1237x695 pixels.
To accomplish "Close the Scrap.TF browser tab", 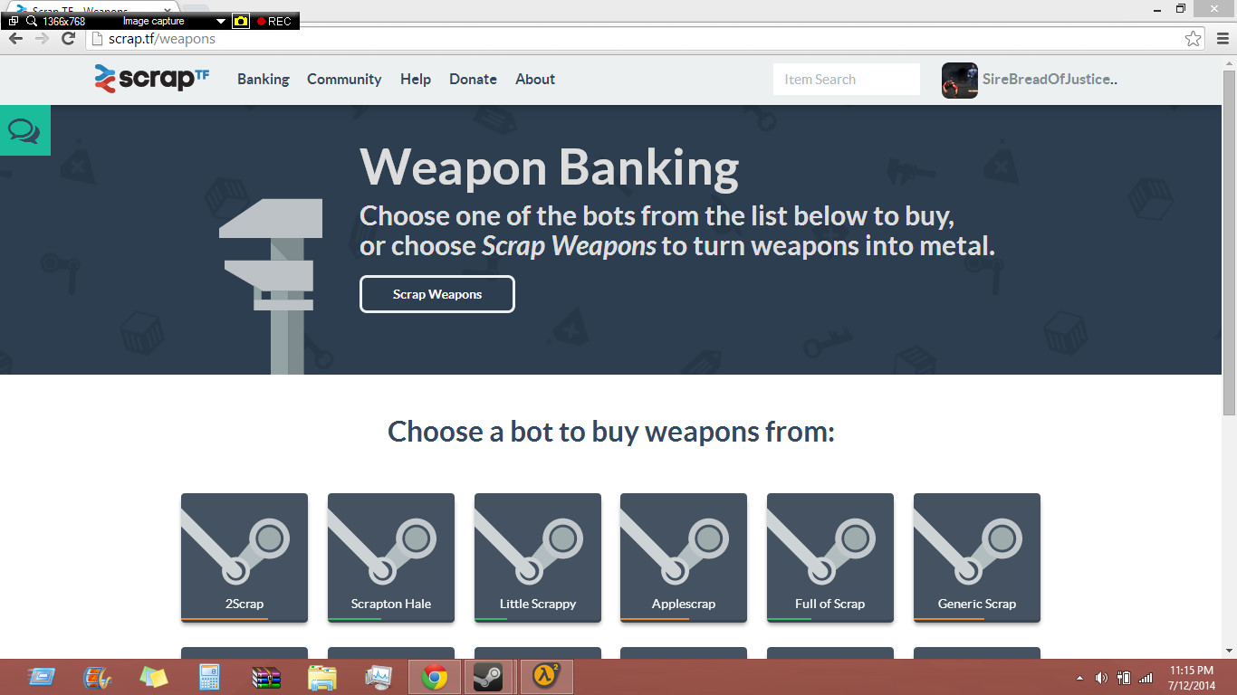I will [168, 8].
